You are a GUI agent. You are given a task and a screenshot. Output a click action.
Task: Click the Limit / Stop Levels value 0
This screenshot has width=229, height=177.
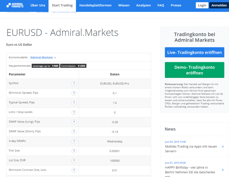click(x=114, y=113)
